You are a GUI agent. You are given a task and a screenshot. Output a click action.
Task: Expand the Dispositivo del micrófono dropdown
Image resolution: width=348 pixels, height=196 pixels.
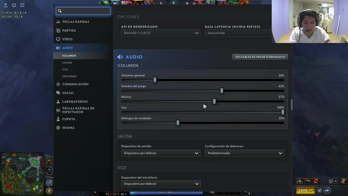click(161, 184)
